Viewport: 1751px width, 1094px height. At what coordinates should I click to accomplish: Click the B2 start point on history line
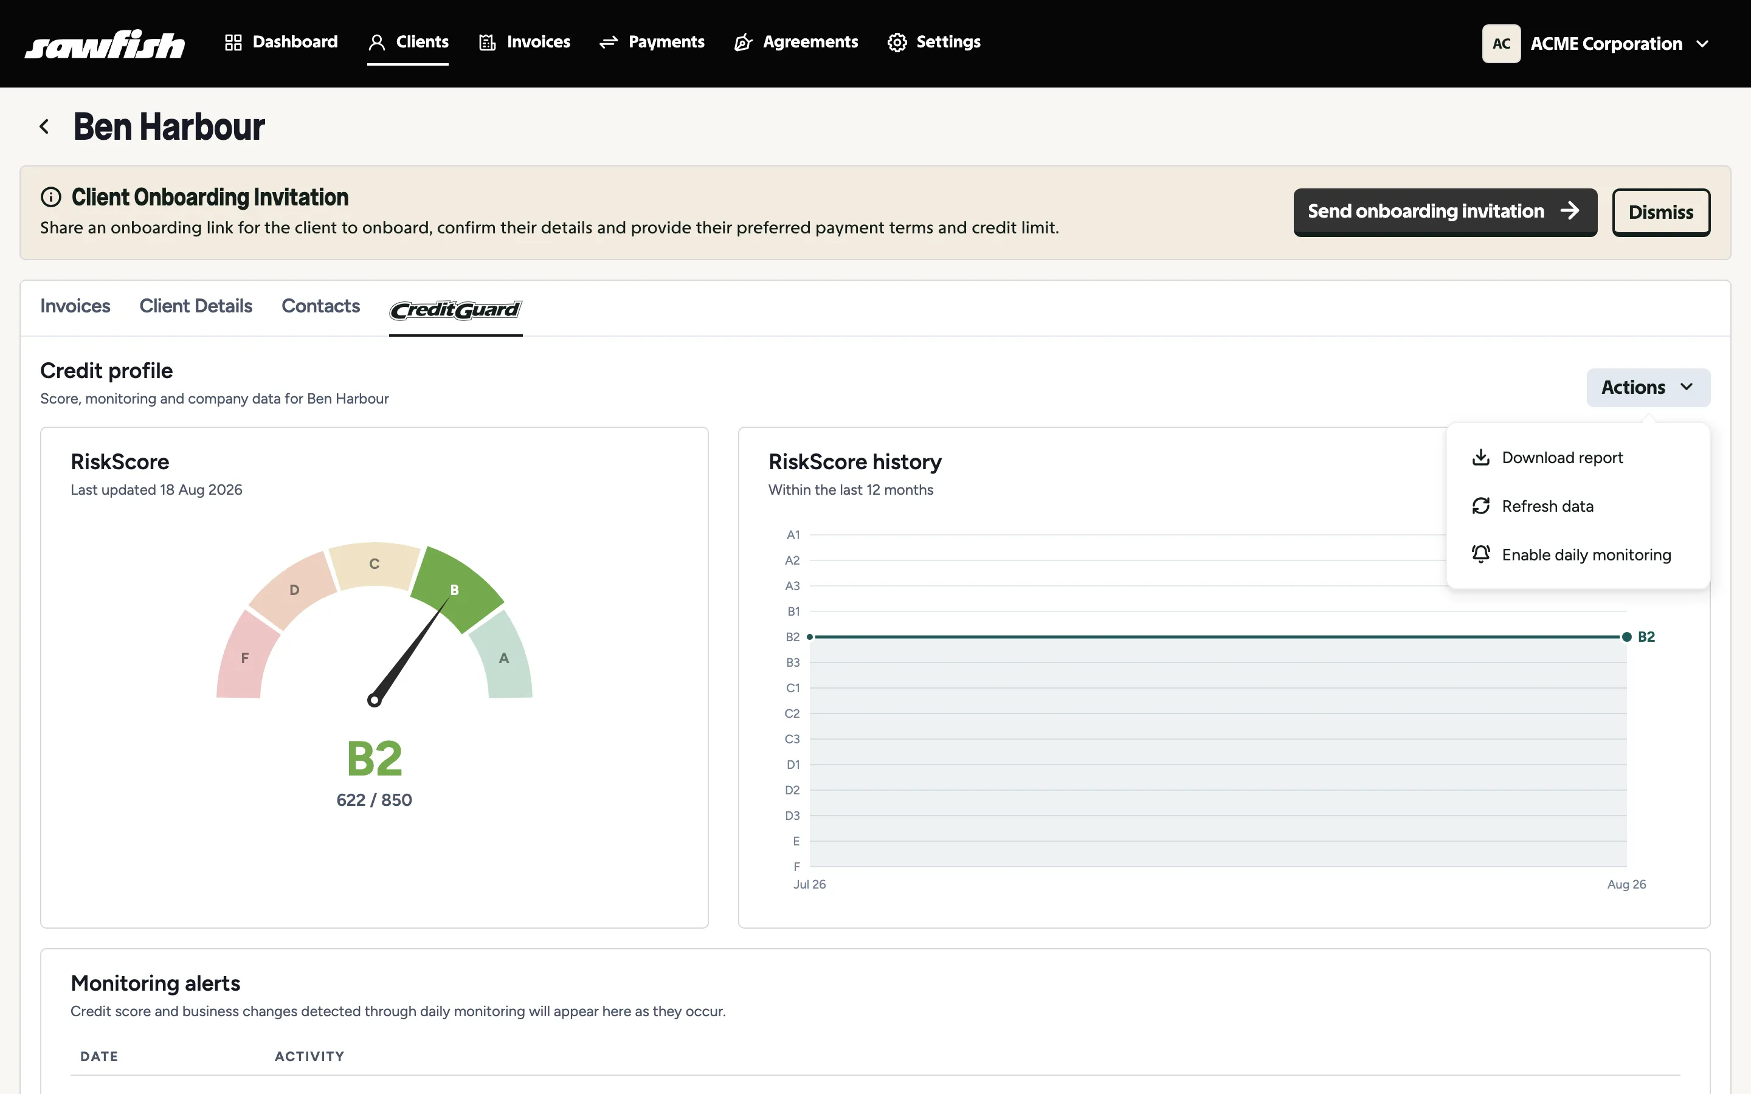click(x=810, y=637)
